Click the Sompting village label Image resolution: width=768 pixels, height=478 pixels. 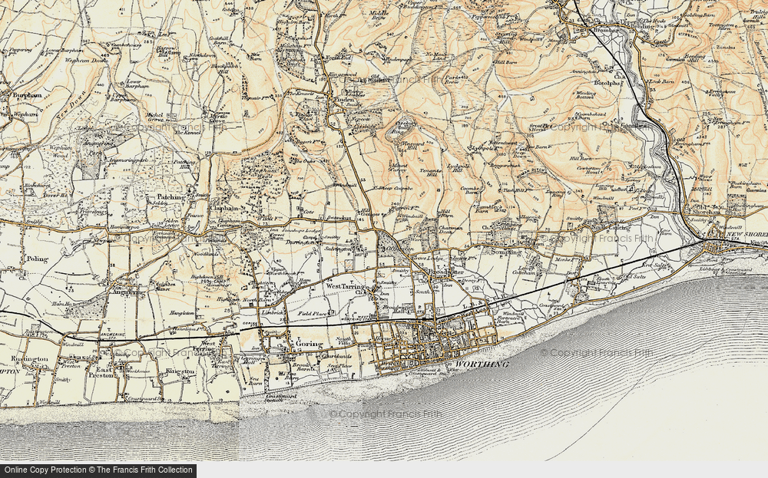tap(506, 252)
